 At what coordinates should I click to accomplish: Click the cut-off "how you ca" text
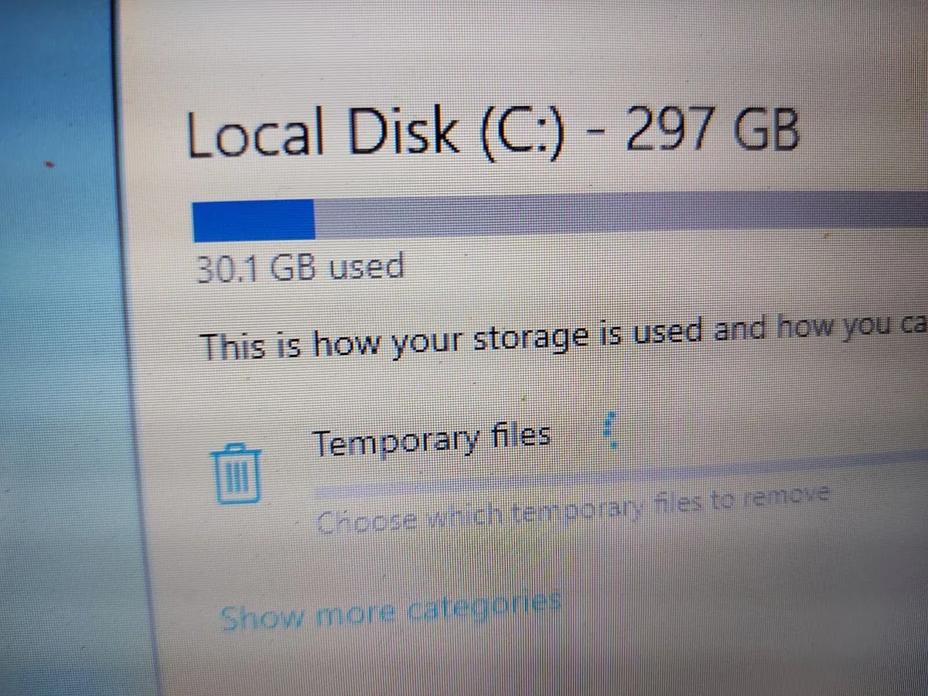(x=852, y=328)
